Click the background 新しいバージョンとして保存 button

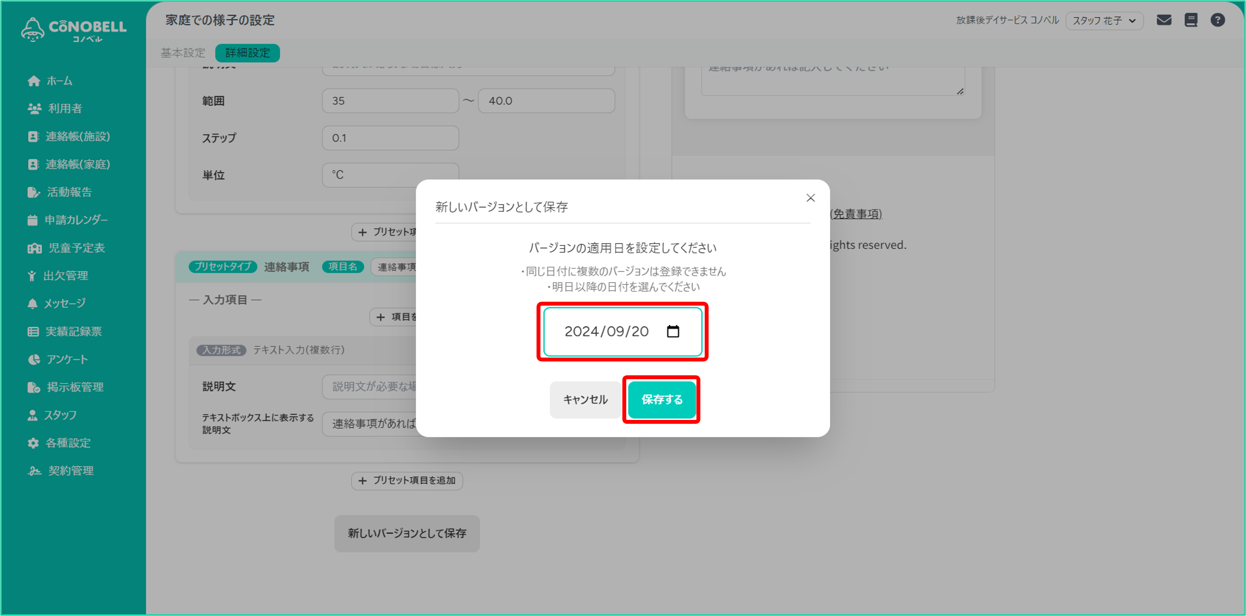pos(407,533)
